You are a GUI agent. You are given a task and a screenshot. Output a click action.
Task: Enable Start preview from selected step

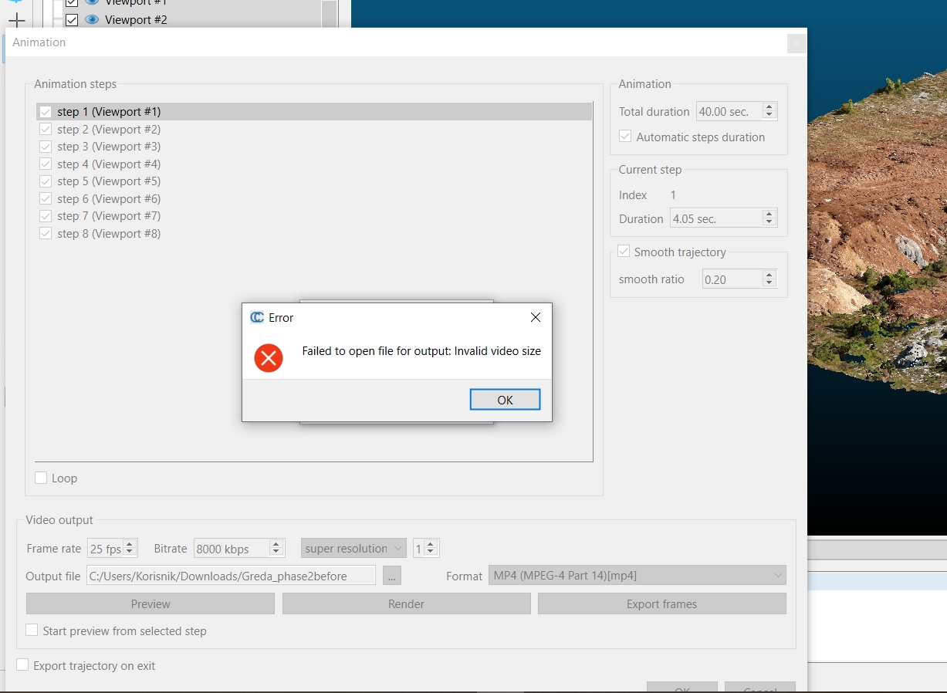coord(32,630)
